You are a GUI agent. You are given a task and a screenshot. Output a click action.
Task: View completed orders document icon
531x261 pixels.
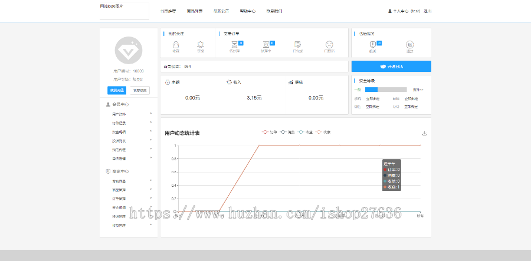click(x=298, y=44)
